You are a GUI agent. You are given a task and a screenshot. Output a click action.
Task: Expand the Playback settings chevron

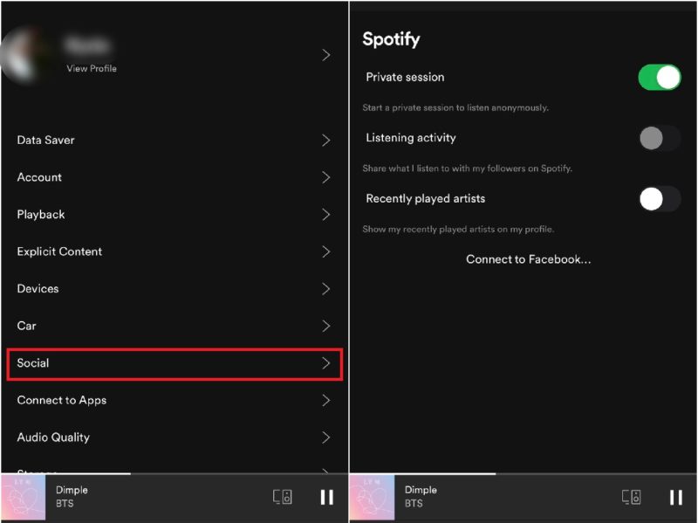pos(326,214)
